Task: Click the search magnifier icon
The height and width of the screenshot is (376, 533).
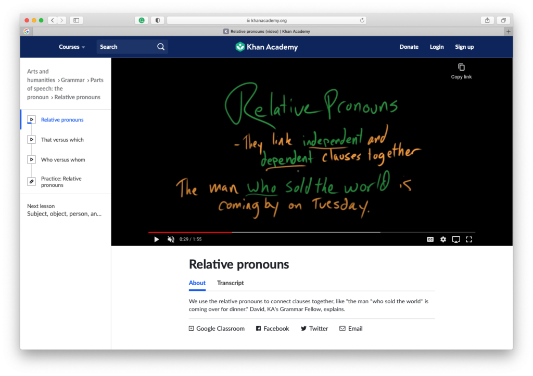Action: pos(161,46)
